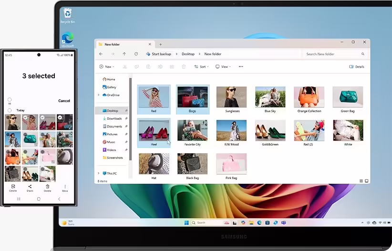Show hidden system tray icons

click(362, 223)
